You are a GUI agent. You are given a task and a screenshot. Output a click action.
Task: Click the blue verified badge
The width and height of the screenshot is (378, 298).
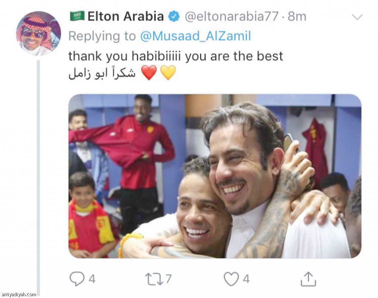point(173,17)
